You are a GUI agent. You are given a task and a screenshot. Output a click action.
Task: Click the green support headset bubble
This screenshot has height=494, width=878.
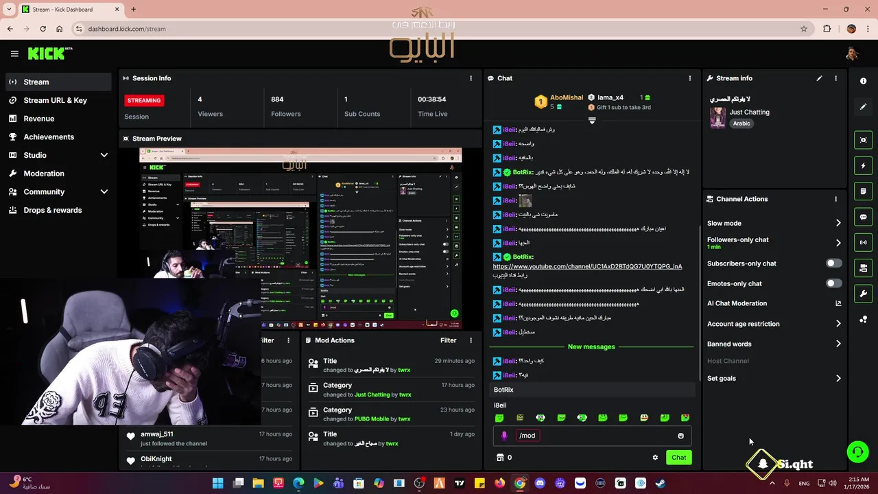tap(857, 451)
